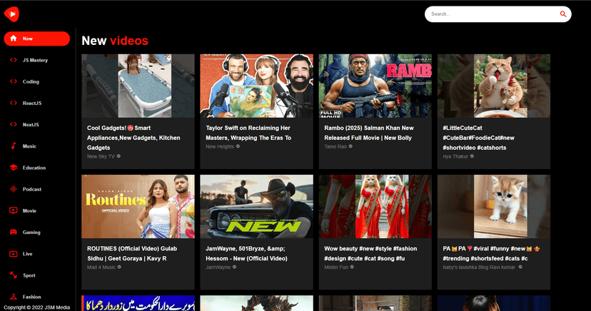Select the Music note icon in sidebar

coord(13,146)
